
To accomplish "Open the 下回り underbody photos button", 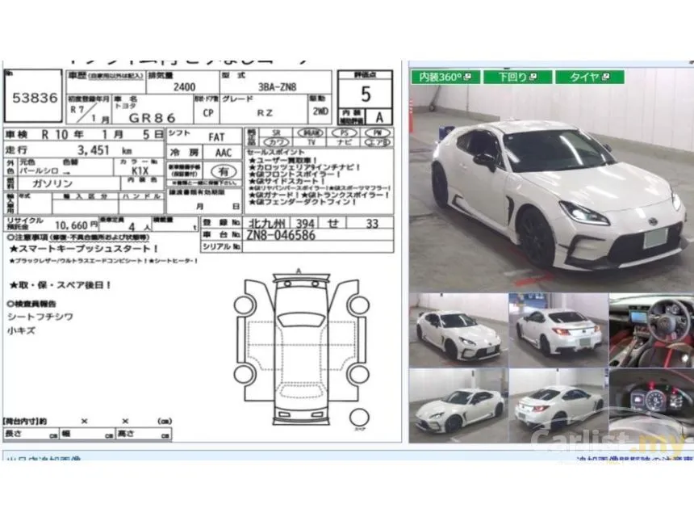I will (x=517, y=77).
